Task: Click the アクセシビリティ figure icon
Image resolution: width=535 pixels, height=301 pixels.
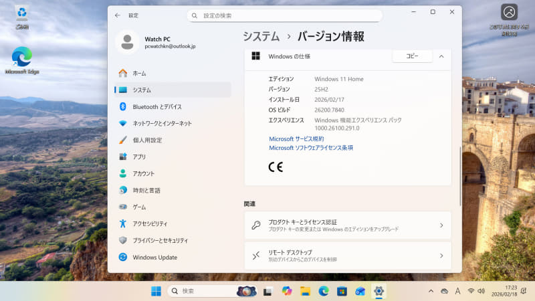Action: pos(123,223)
